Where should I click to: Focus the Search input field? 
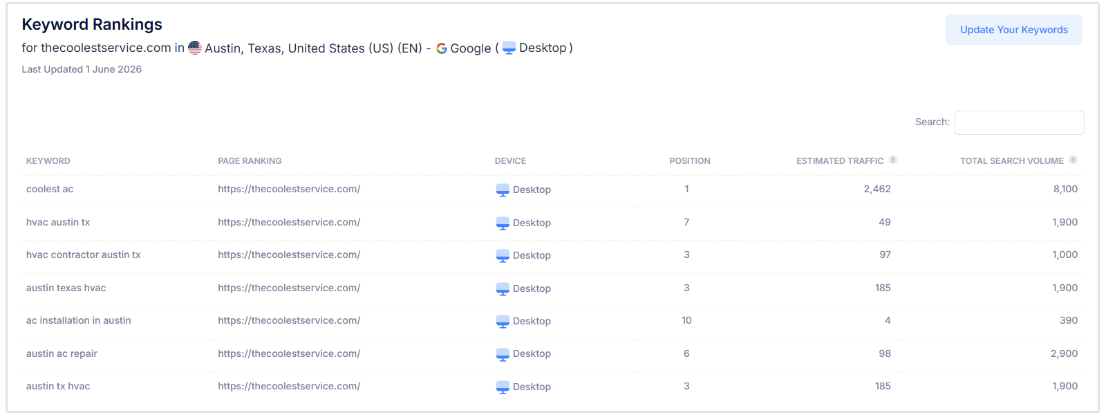(x=1019, y=122)
